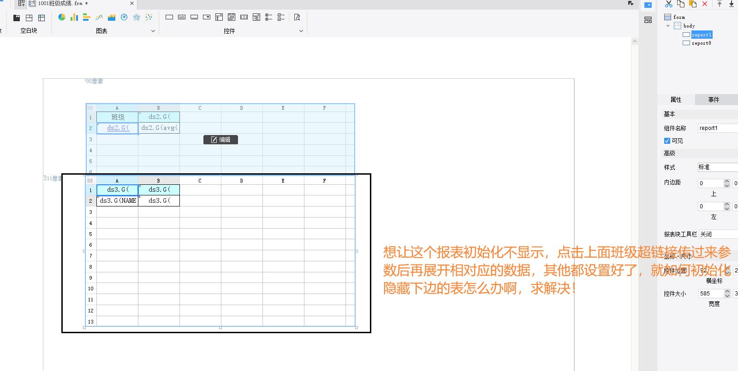Click the 控件大小 width field
738x371 pixels.
coord(710,293)
